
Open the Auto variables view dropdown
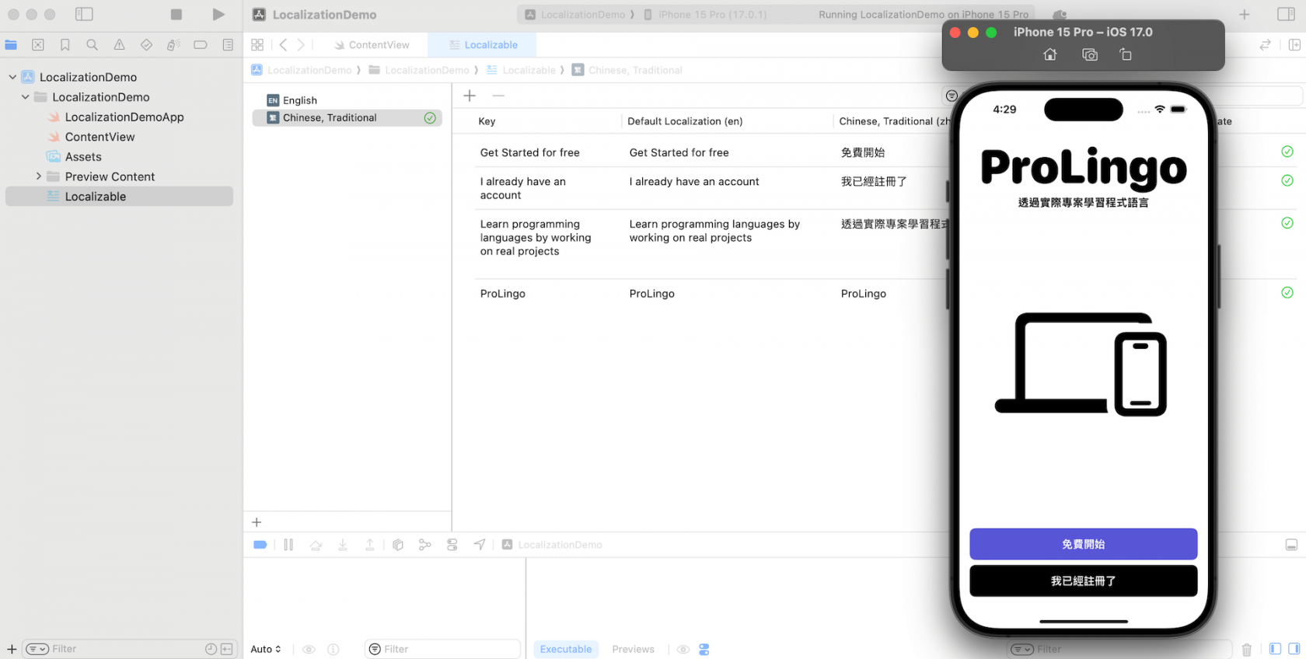pyautogui.click(x=266, y=649)
